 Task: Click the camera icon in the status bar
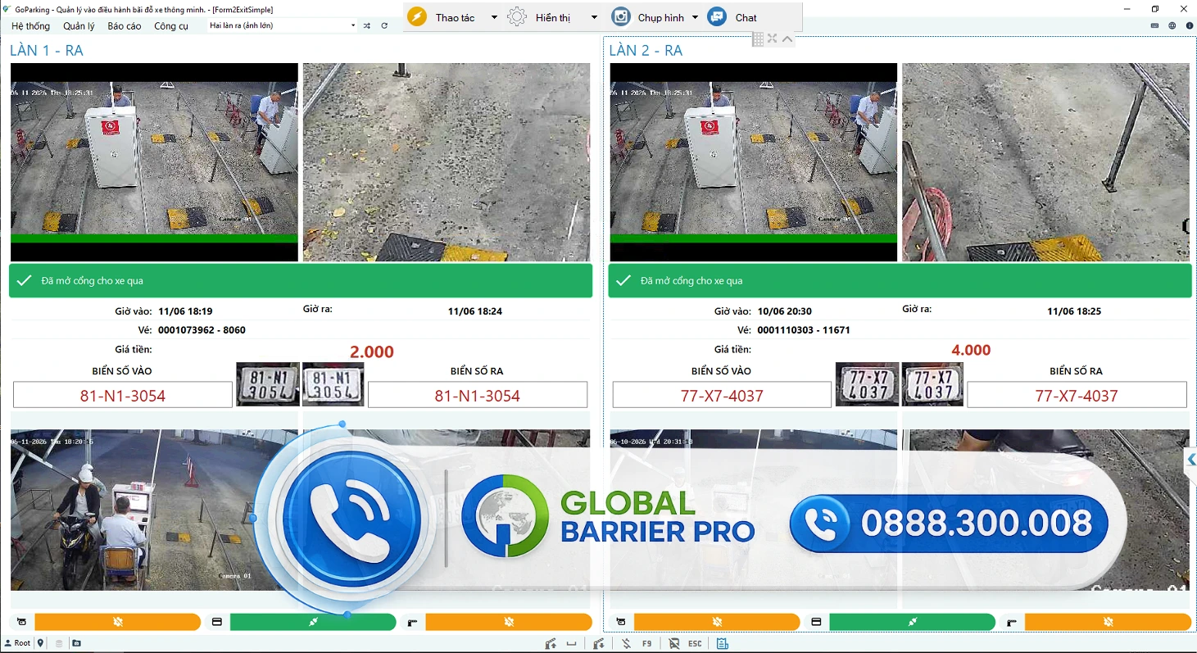click(76, 643)
